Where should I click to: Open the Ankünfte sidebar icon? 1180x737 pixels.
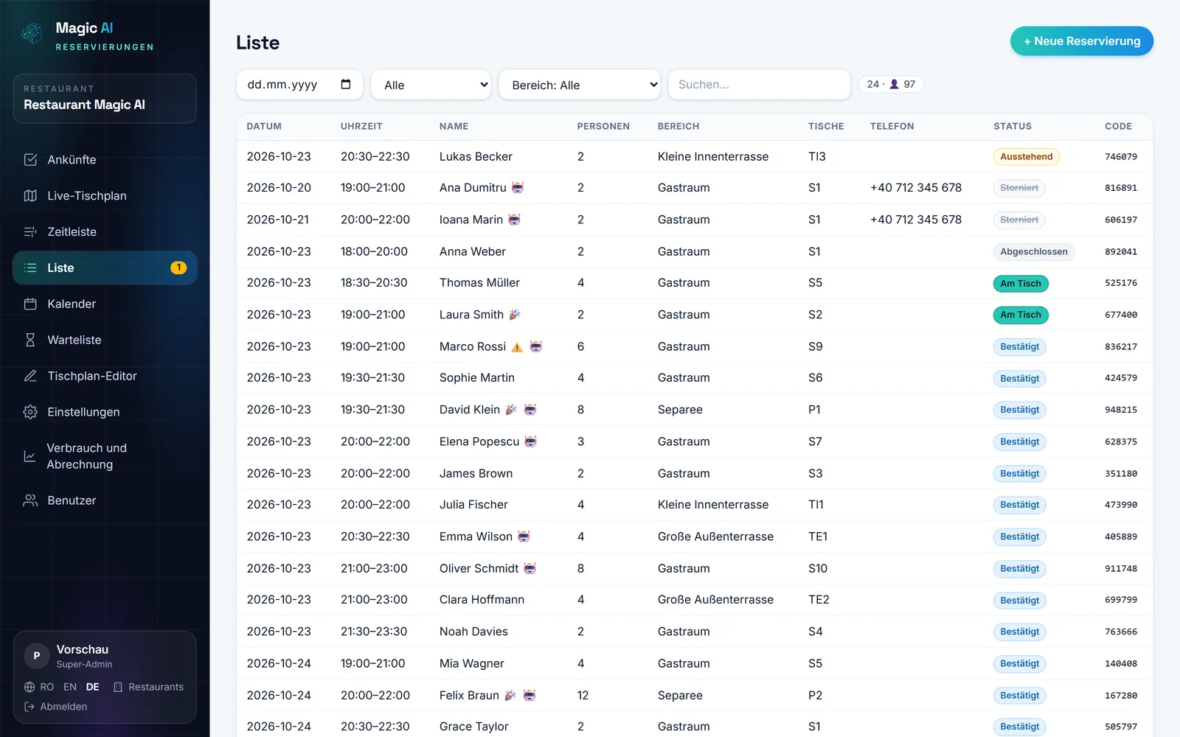[30, 160]
